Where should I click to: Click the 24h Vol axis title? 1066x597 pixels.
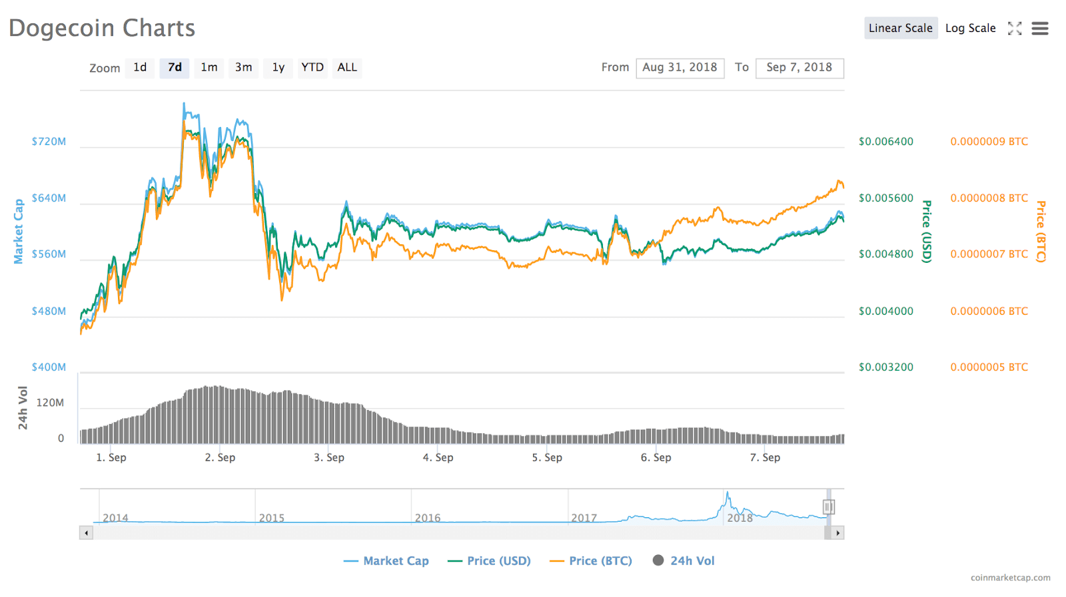(23, 407)
